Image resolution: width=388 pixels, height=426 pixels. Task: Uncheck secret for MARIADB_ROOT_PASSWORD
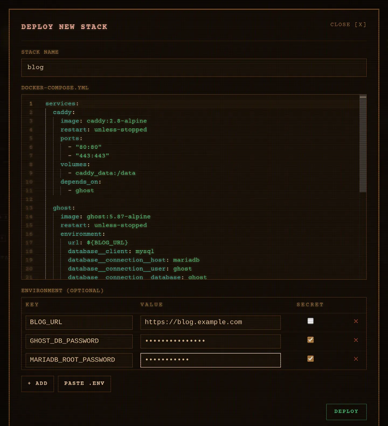pos(310,359)
